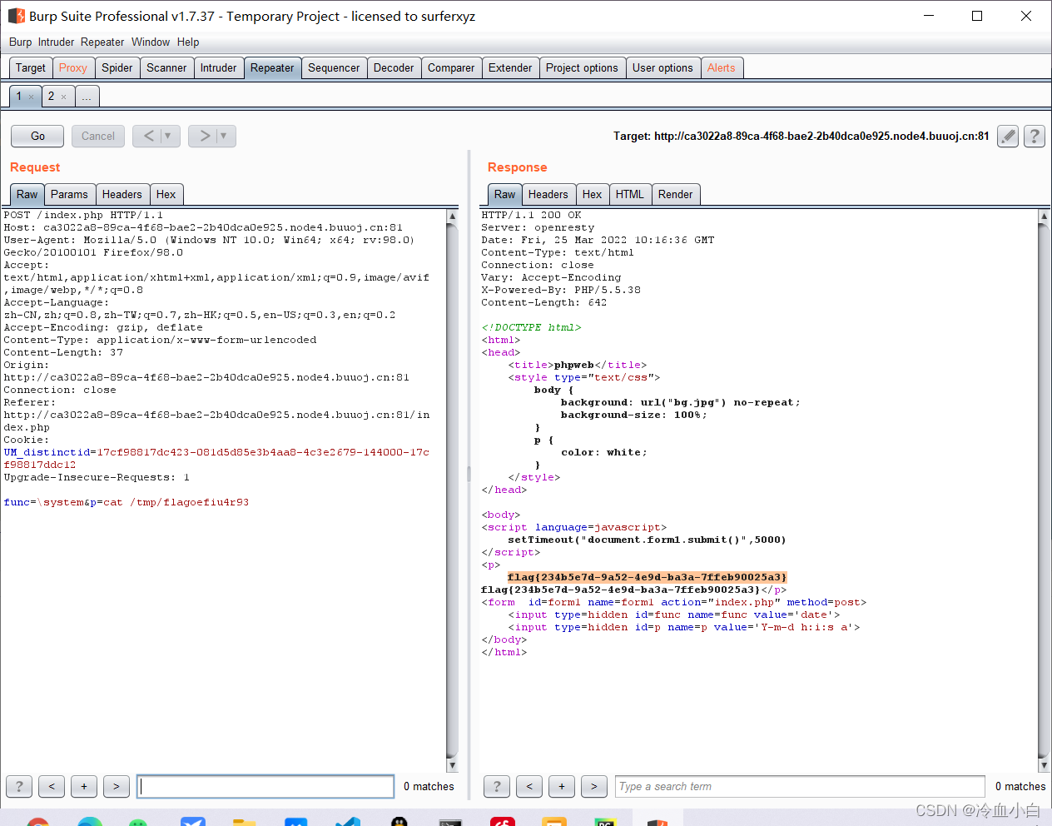Click the Target URL label text
Viewport: 1052px width, 826px height.
coord(801,136)
